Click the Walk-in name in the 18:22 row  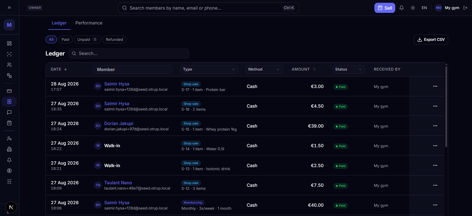click(x=112, y=146)
